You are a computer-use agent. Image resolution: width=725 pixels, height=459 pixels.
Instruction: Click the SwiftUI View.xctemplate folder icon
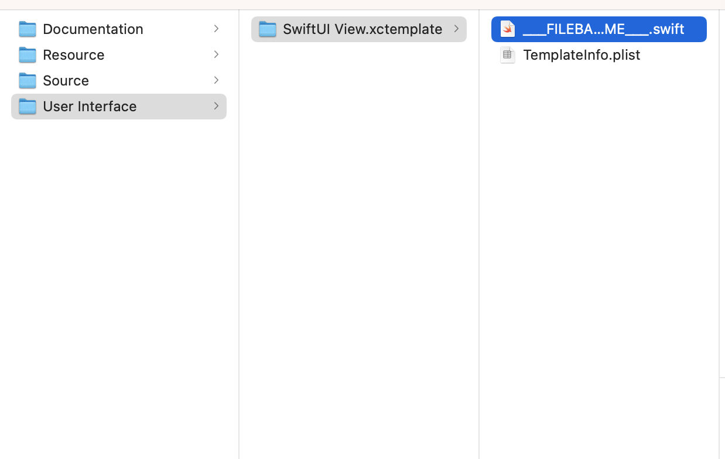268,29
